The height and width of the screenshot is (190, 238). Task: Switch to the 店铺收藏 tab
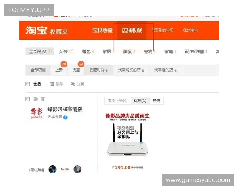132,30
